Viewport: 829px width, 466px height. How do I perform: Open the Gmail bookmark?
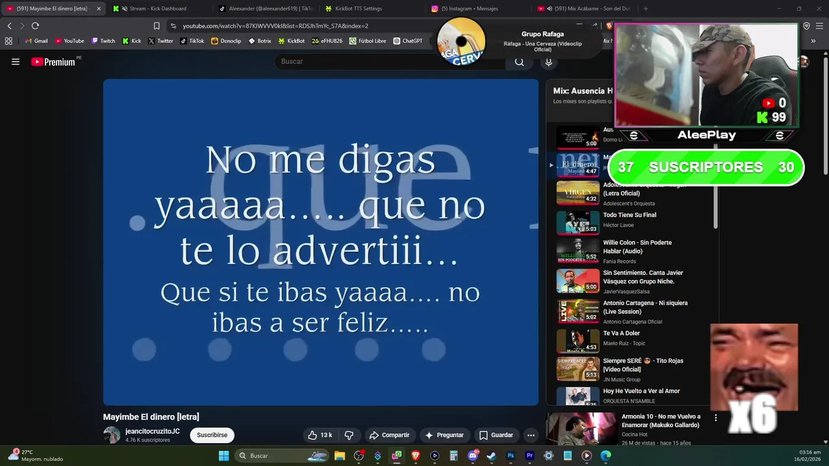tap(36, 41)
